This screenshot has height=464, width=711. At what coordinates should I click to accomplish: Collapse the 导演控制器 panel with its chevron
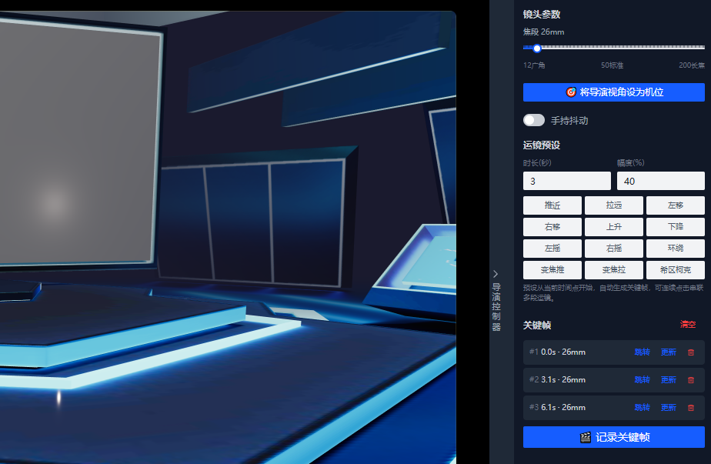click(x=496, y=274)
